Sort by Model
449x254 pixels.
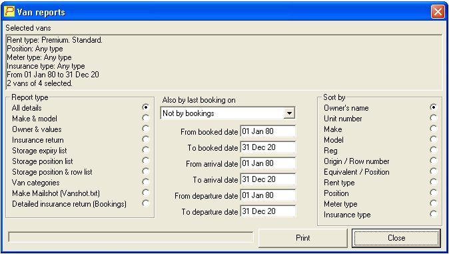tap(434, 139)
